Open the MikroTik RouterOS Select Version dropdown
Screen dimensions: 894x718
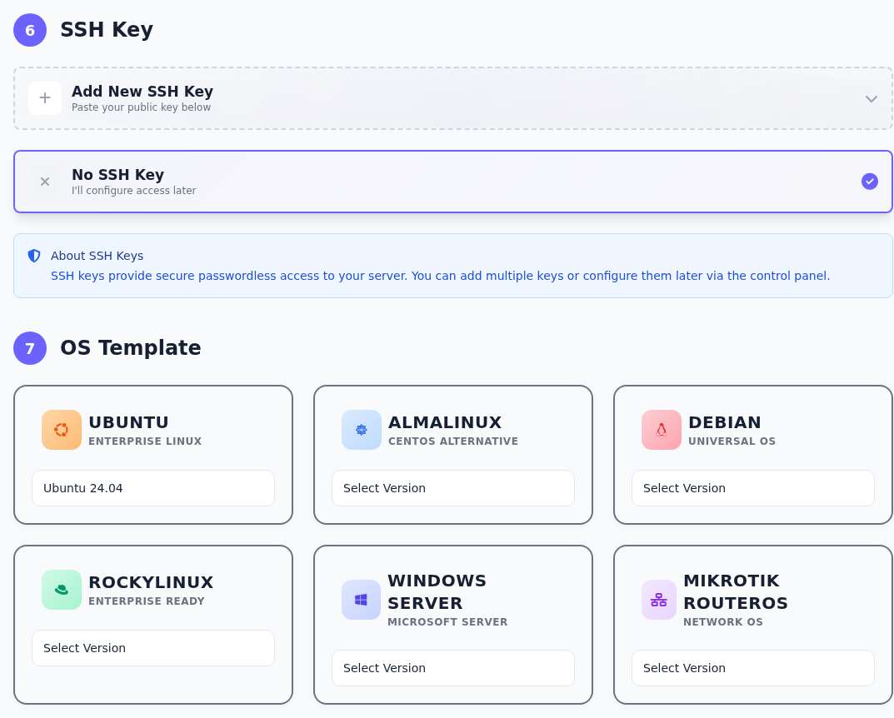[752, 668]
